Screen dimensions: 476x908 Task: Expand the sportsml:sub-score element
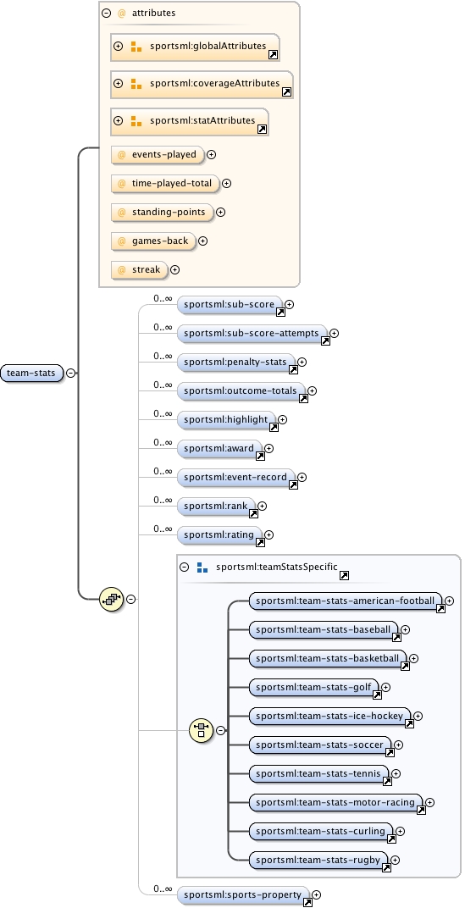click(289, 305)
